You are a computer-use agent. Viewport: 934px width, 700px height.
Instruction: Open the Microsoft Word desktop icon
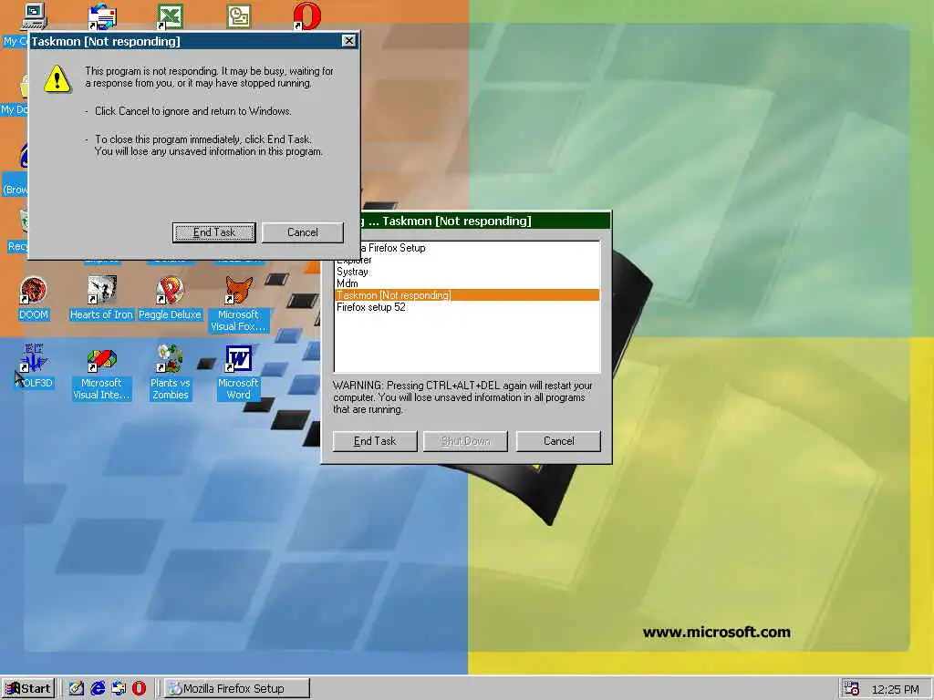pyautogui.click(x=238, y=373)
